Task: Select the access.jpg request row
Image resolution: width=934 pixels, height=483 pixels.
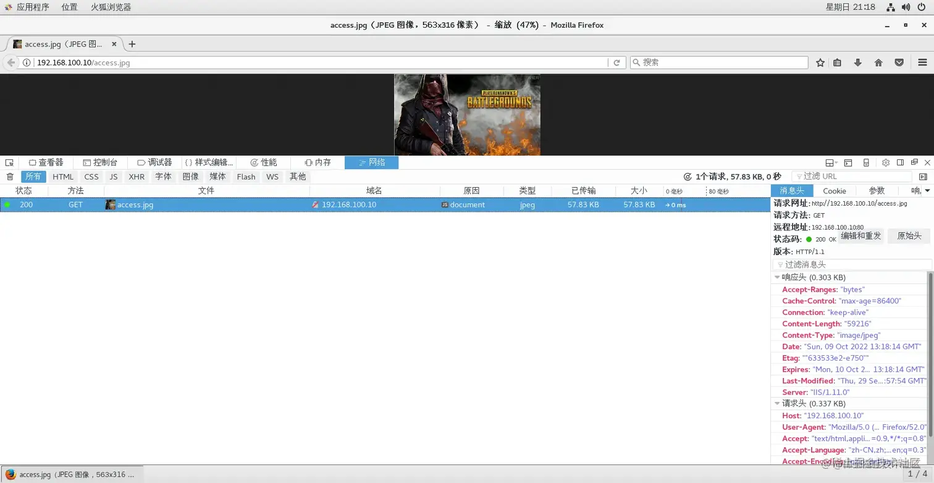Action: click(385, 204)
